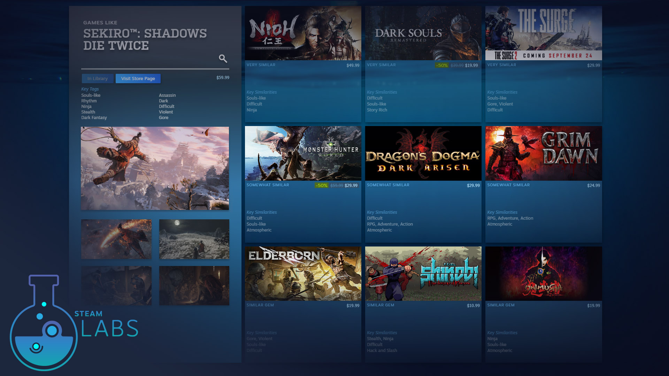This screenshot has height=376, width=669.
Task: Click Dragon's Dogma Dark Arisen capsule
Action: click(x=423, y=153)
